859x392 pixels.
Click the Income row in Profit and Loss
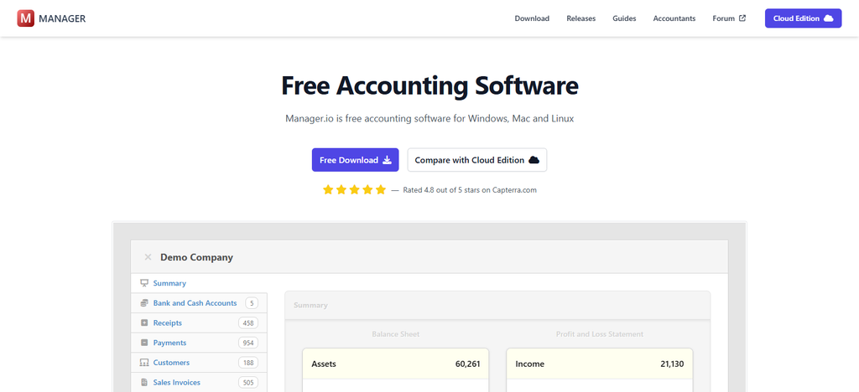tap(599, 364)
